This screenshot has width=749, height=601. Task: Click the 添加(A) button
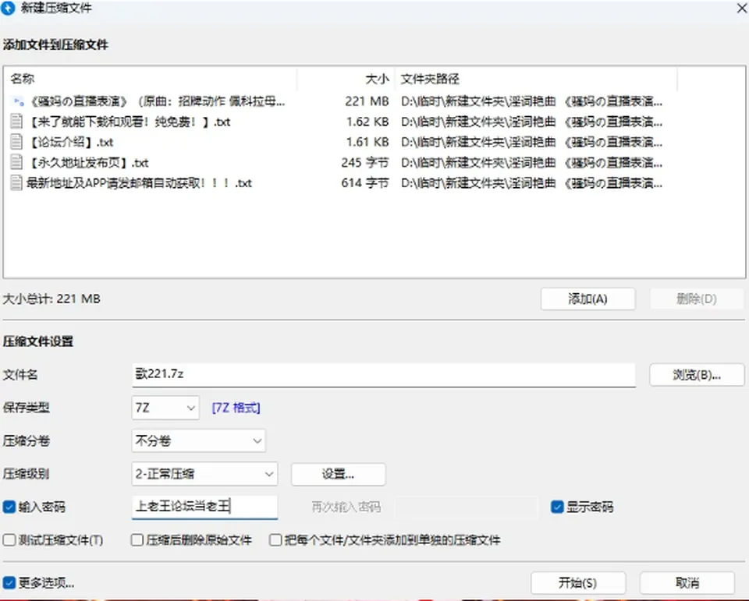(588, 299)
